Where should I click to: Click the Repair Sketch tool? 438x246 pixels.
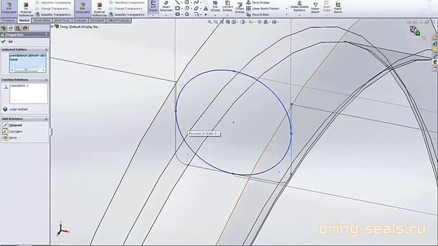click(x=315, y=8)
